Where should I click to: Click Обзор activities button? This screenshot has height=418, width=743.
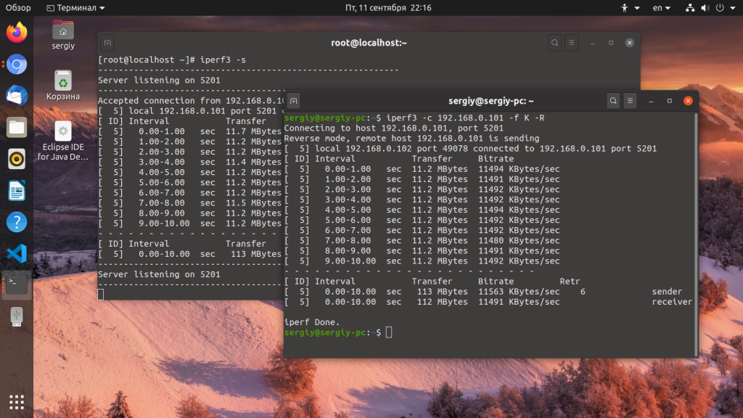[18, 8]
